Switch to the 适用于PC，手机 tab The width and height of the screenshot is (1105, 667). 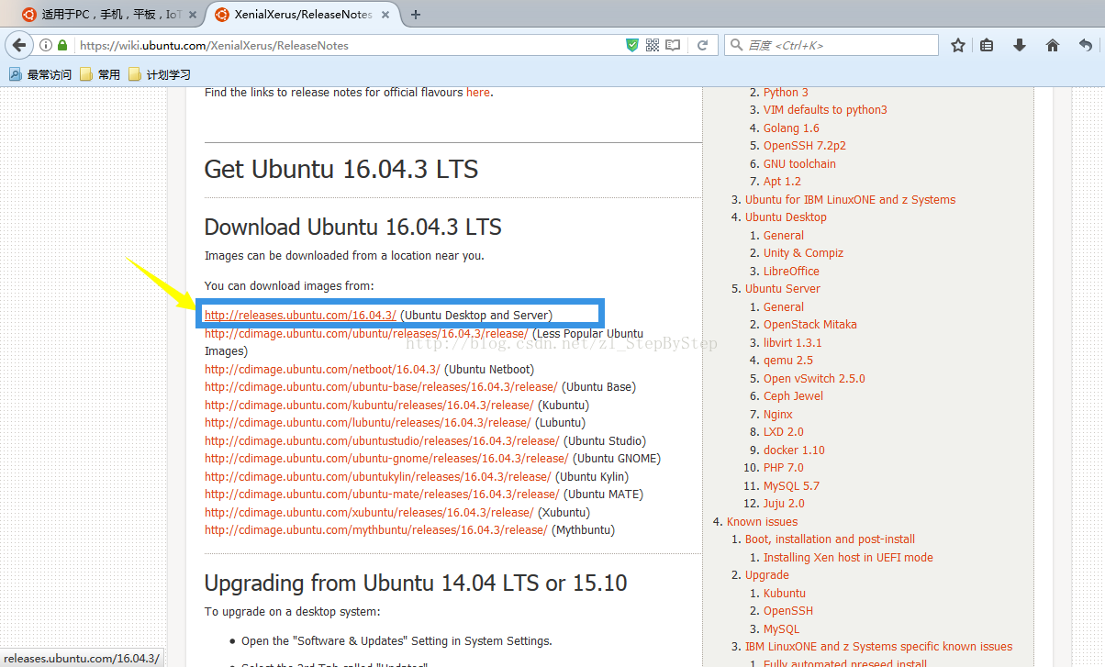[x=108, y=15]
